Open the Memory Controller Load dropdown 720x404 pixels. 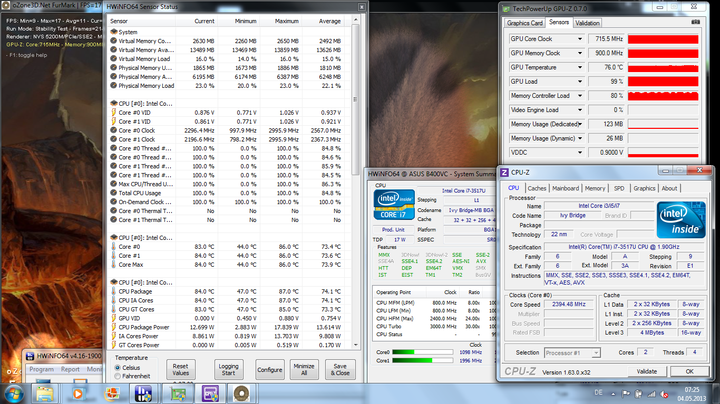pyautogui.click(x=580, y=96)
